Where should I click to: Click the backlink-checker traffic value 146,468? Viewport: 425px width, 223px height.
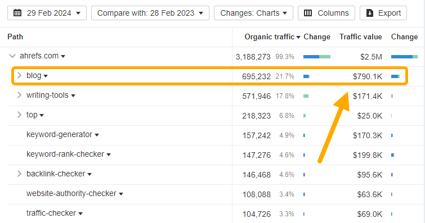point(257,175)
